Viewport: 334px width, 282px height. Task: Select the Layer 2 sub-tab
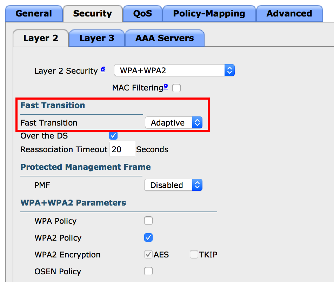tap(41, 38)
